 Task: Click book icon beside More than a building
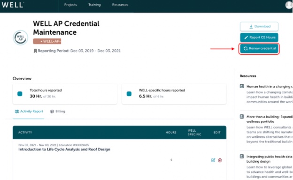pyautogui.click(x=242, y=117)
